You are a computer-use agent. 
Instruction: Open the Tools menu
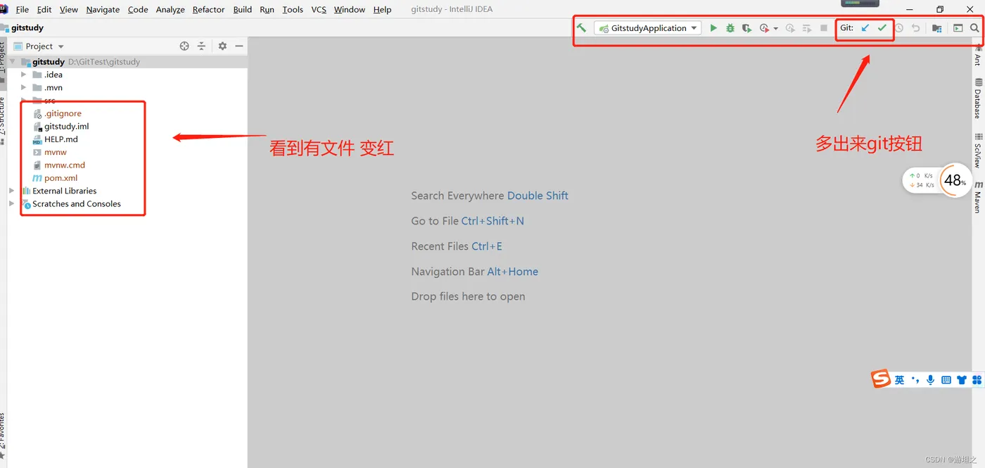pos(293,9)
